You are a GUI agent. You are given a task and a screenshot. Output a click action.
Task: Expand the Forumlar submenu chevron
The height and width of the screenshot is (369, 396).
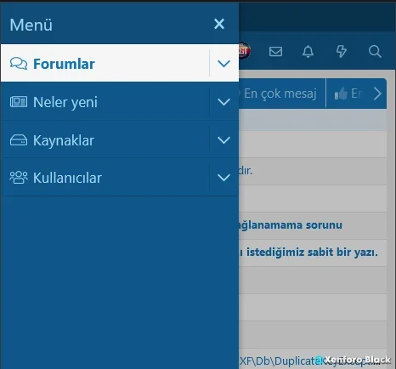(223, 63)
